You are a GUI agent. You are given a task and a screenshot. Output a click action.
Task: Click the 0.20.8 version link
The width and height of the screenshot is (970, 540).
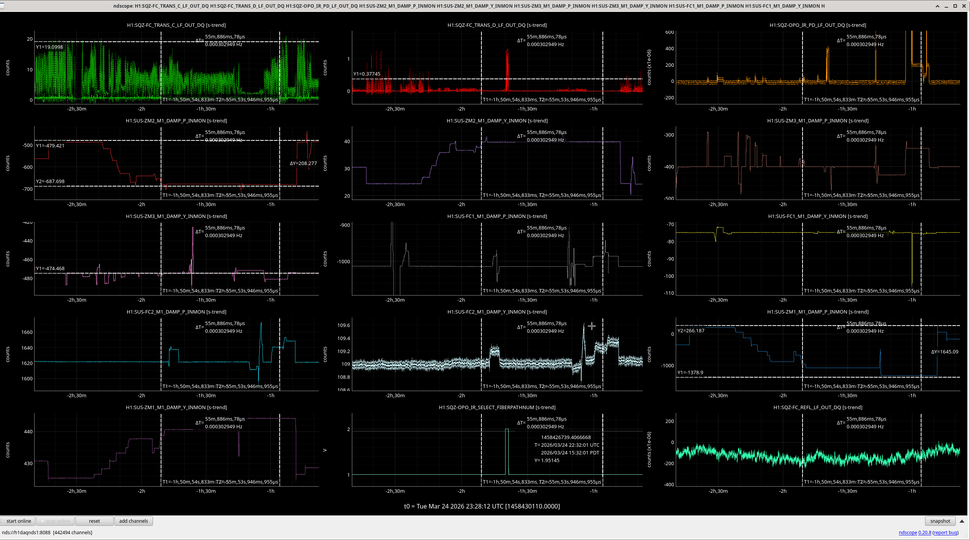click(x=925, y=532)
